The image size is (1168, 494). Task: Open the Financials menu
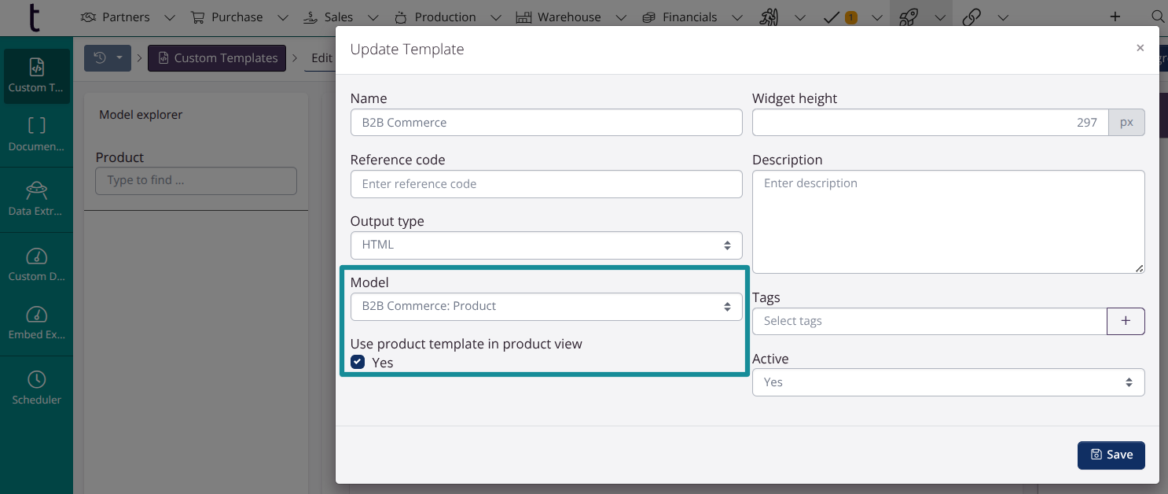[689, 17]
